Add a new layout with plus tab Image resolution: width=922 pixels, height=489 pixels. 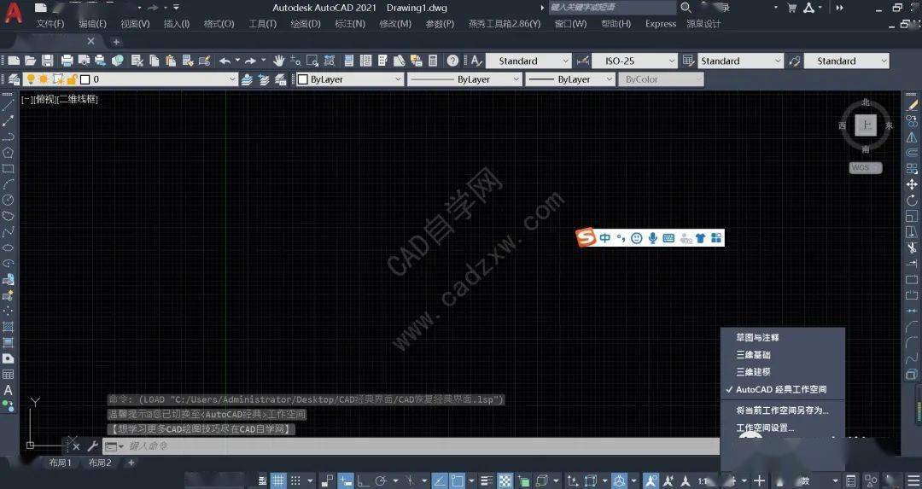pyautogui.click(x=131, y=463)
